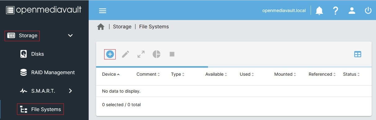Viewport: 376px width, 120px height.
Task: Click the power icon in header
Action: (x=368, y=11)
